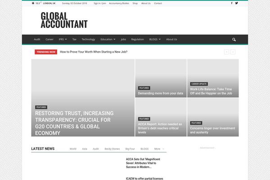Image resolution: width=270 pixels, height=180 pixels.
Task: Open About Us link in top bar
Action: [146, 3]
